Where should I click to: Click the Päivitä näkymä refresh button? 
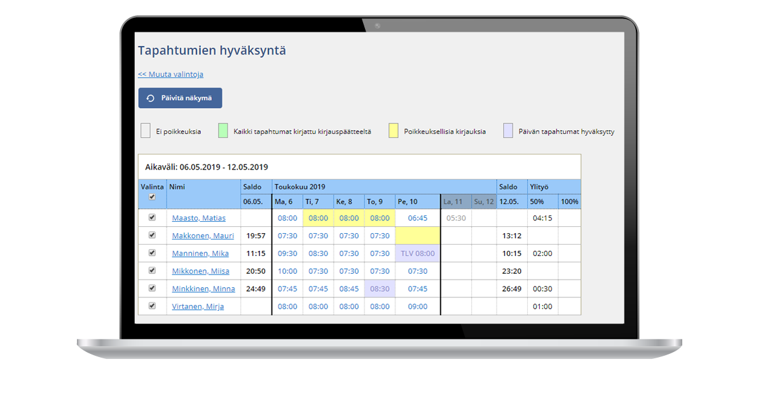point(180,98)
